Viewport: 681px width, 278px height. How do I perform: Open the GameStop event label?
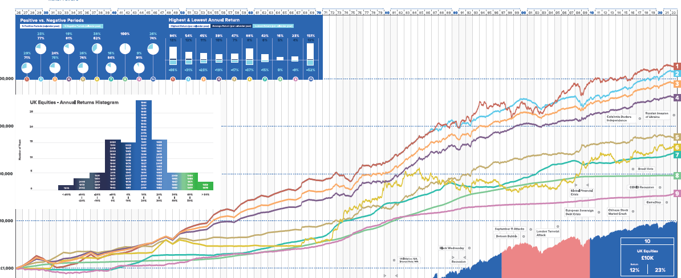(x=654, y=202)
